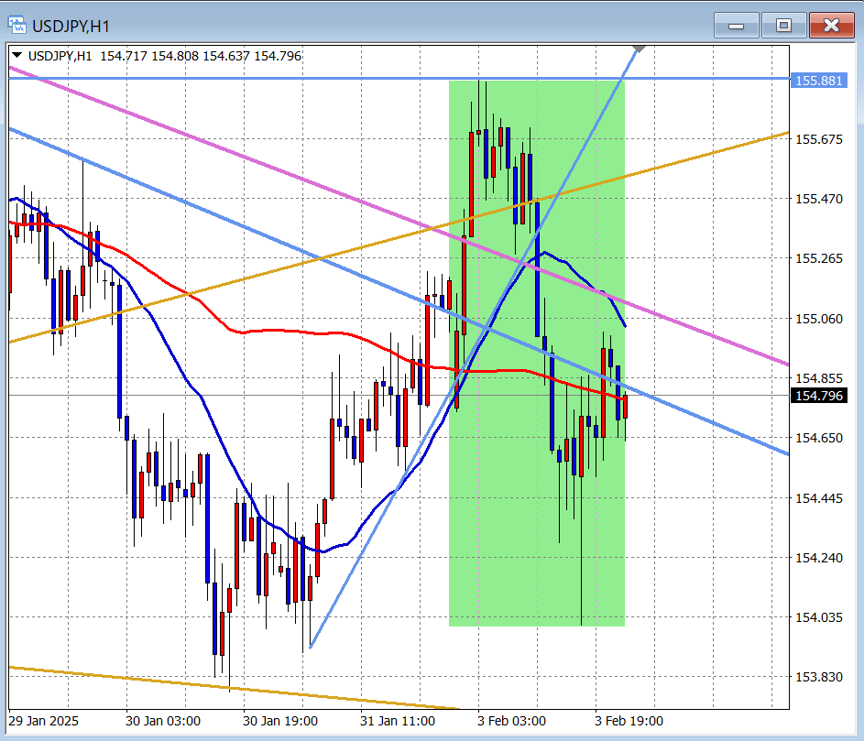Viewport: 864px width, 741px height.
Task: Minimize the USDJPY,H1 chart window
Action: 736,26
